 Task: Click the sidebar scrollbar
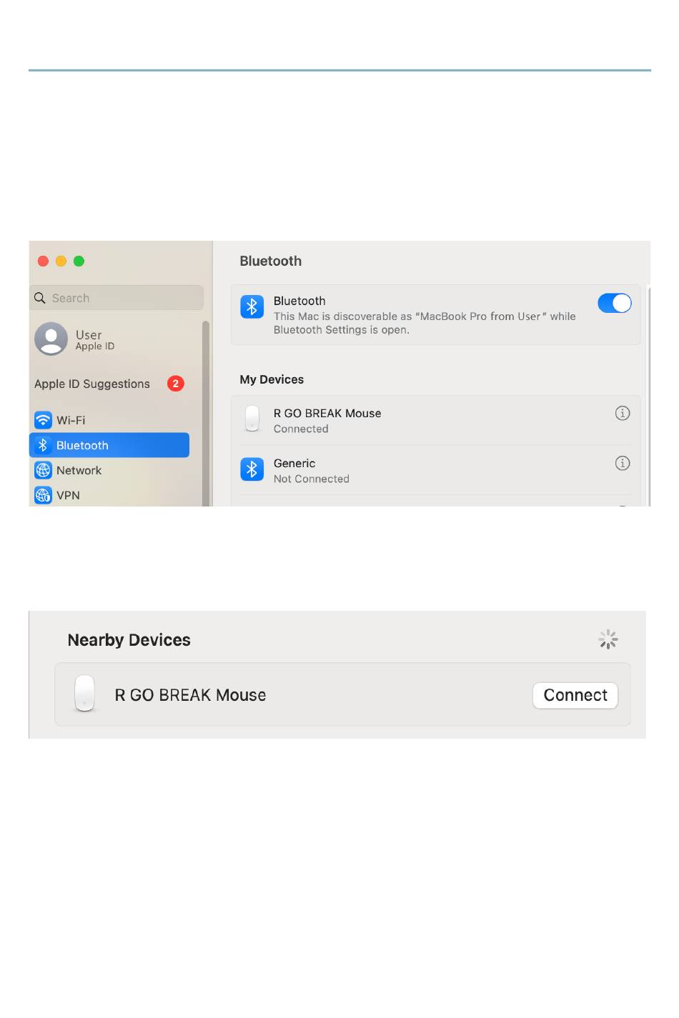click(206, 413)
